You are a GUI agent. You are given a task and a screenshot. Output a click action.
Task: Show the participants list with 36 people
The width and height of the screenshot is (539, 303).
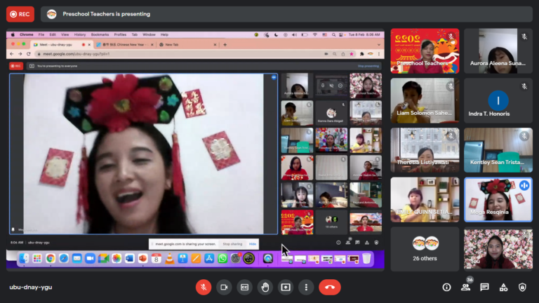tap(465, 287)
